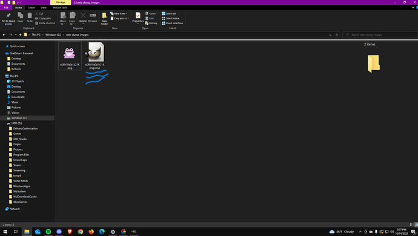Choose Cut in the Clipboard group
The image size is (418, 236).
coord(39,13)
